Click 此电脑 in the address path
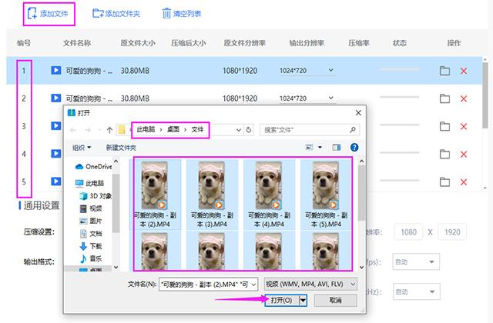The image size is (493, 323). (x=146, y=129)
